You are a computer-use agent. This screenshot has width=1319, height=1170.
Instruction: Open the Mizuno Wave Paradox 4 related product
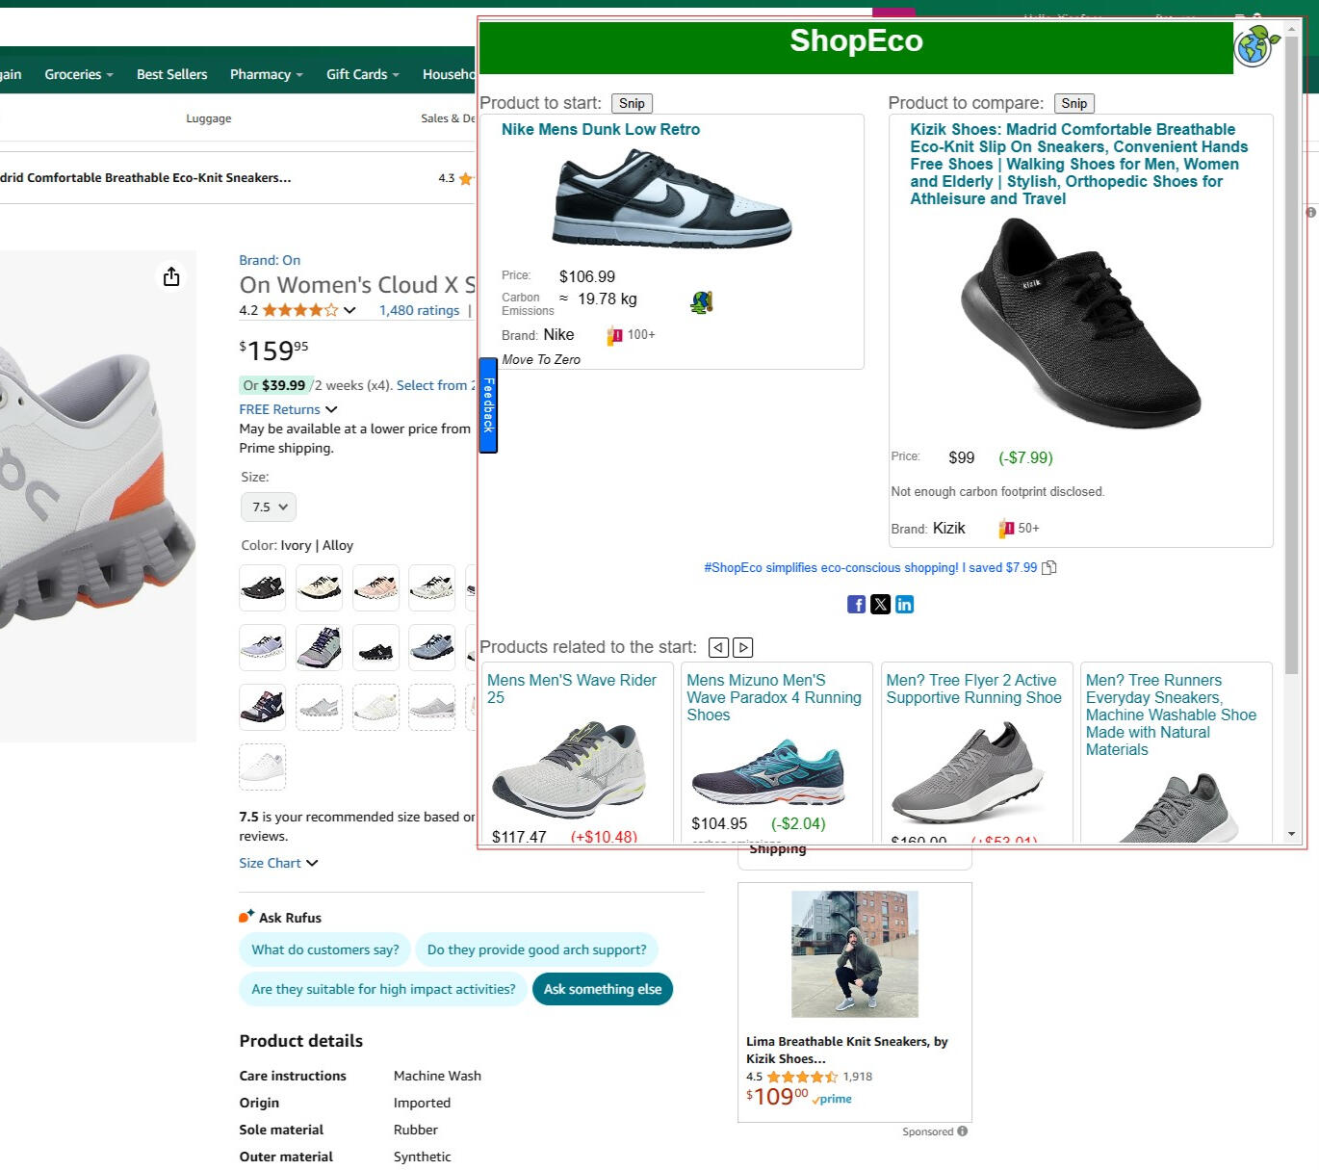click(774, 697)
